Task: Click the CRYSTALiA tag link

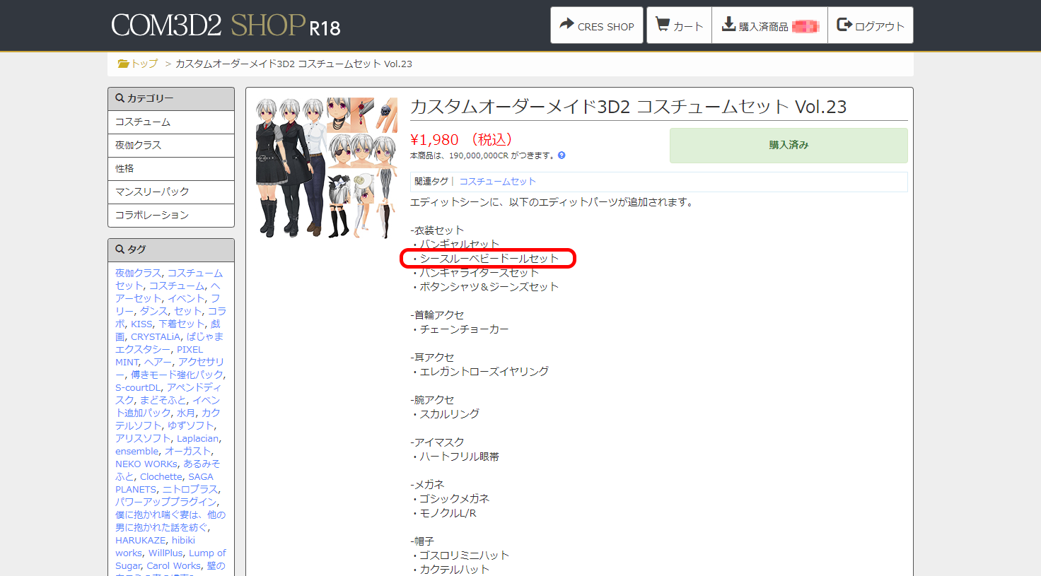Action: [156, 337]
